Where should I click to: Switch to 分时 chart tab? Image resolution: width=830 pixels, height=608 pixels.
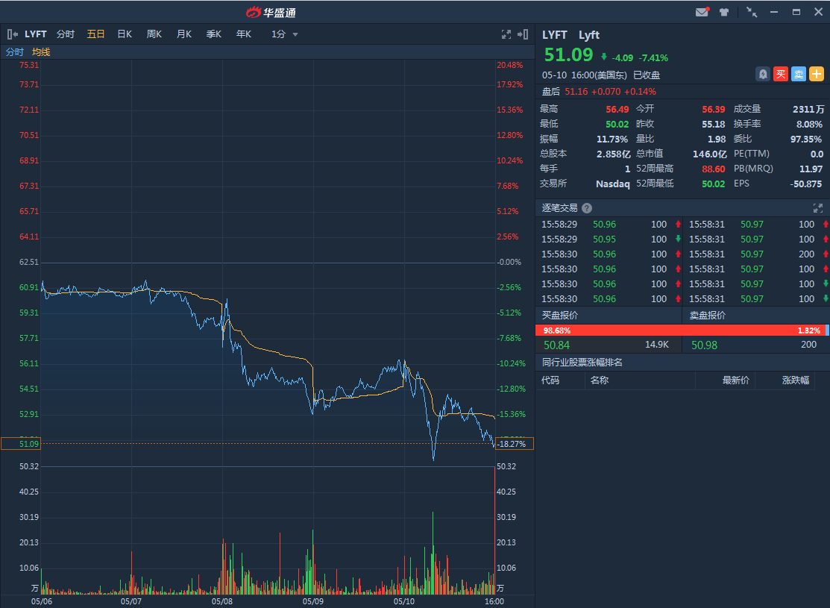click(66, 34)
